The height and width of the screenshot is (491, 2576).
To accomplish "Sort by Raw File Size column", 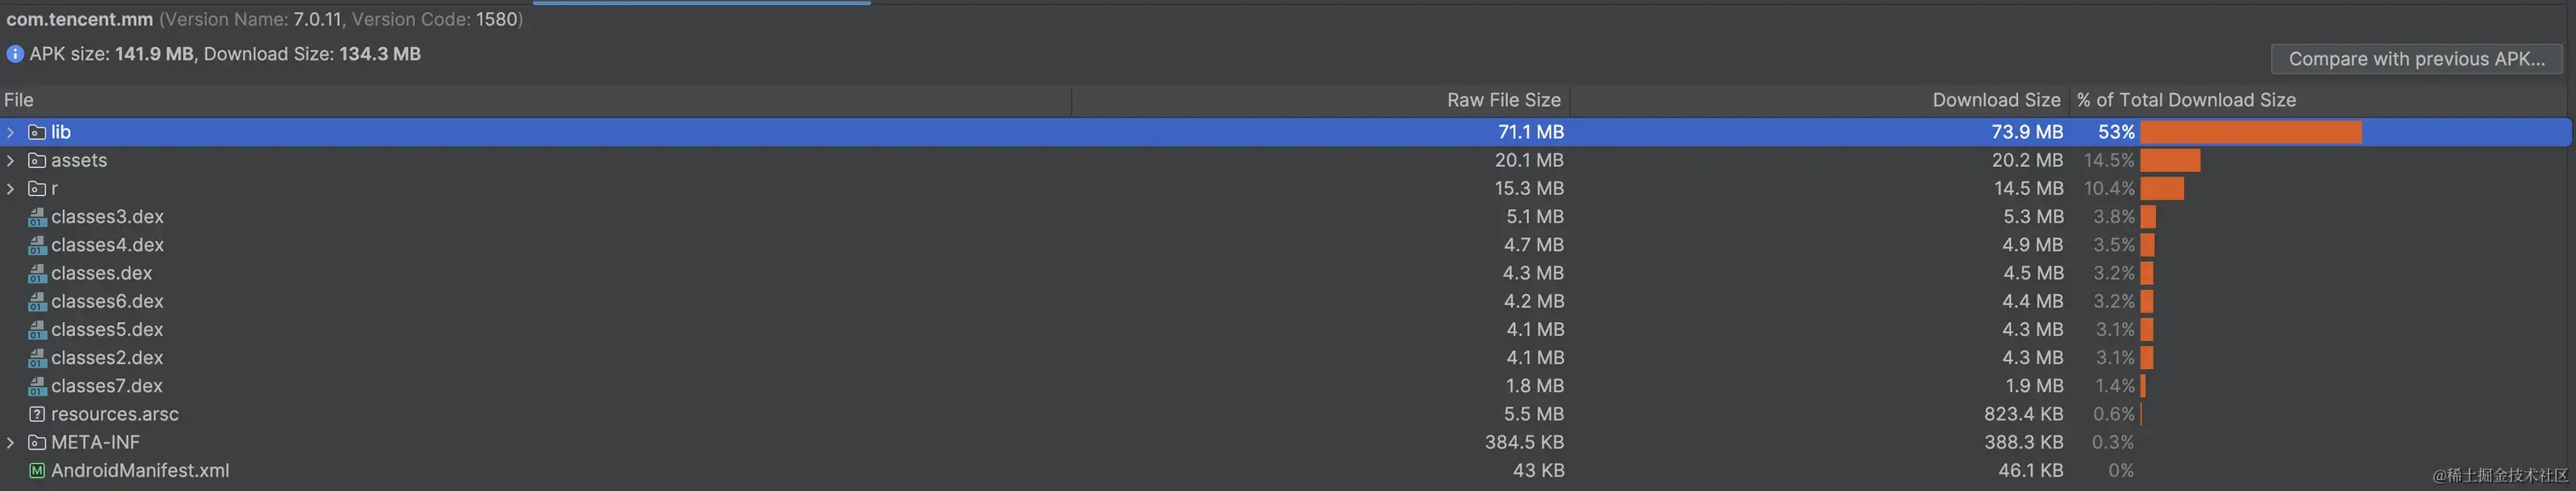I will tap(1502, 100).
